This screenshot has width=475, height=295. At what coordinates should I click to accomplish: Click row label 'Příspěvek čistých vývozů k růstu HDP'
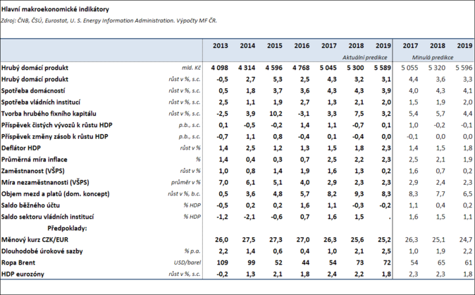coord(56,125)
